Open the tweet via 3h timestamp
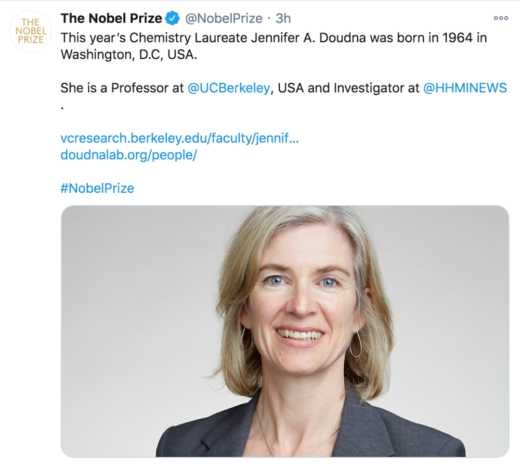Image resolution: width=520 pixels, height=464 pixels. pyautogui.click(x=283, y=19)
